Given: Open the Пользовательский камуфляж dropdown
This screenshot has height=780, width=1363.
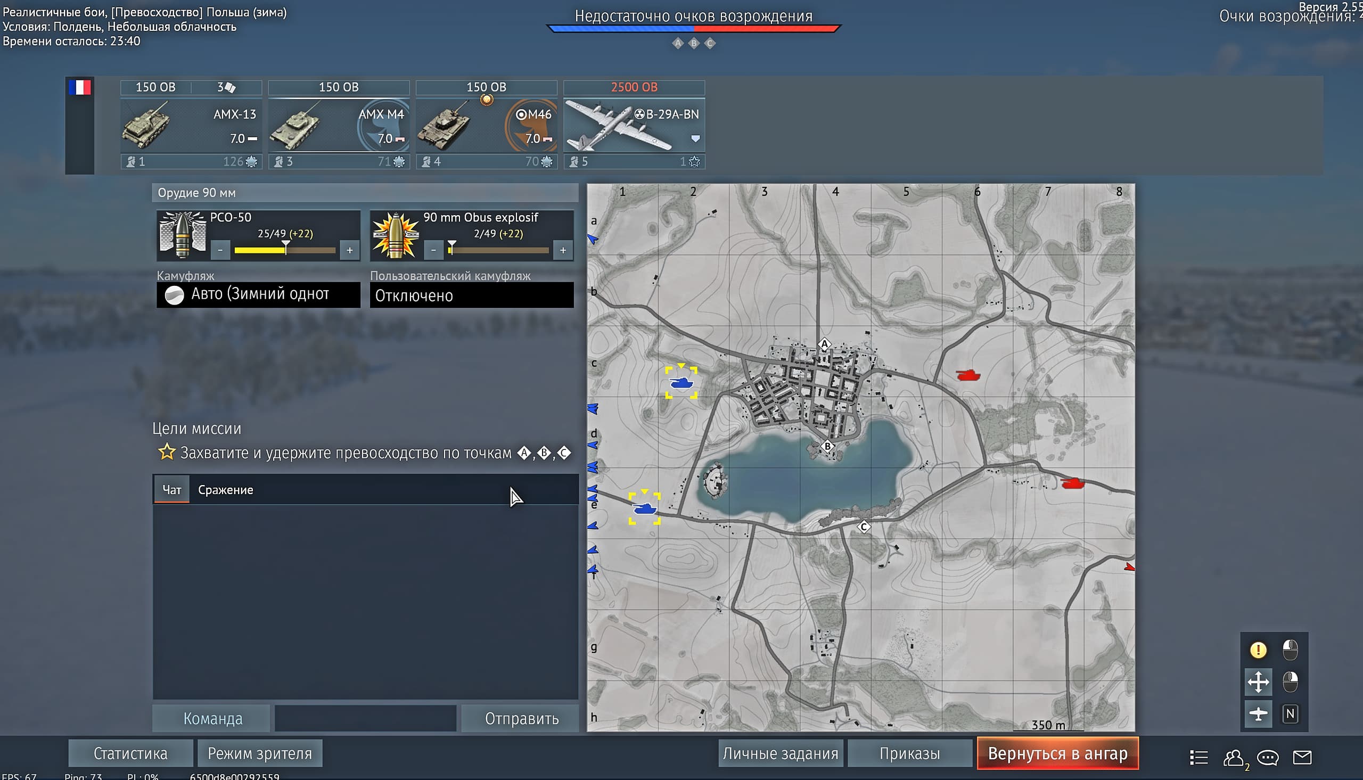Looking at the screenshot, I should pos(471,295).
